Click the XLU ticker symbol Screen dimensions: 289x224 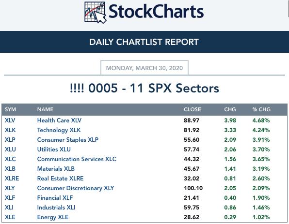coord(10,149)
